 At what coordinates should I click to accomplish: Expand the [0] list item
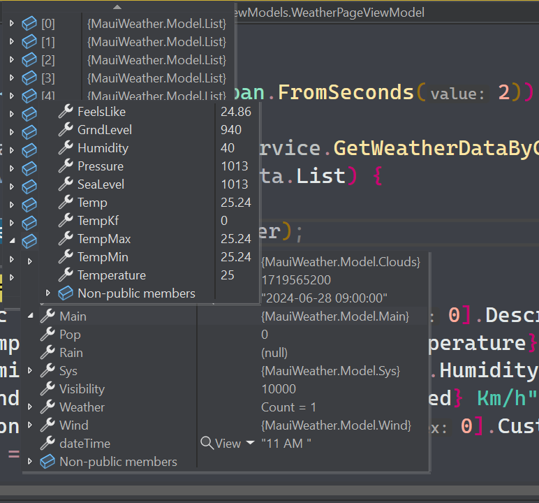(x=12, y=23)
